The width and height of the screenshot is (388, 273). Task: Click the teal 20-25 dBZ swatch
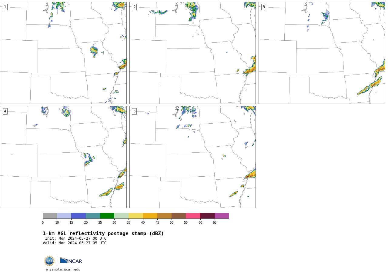(93, 216)
